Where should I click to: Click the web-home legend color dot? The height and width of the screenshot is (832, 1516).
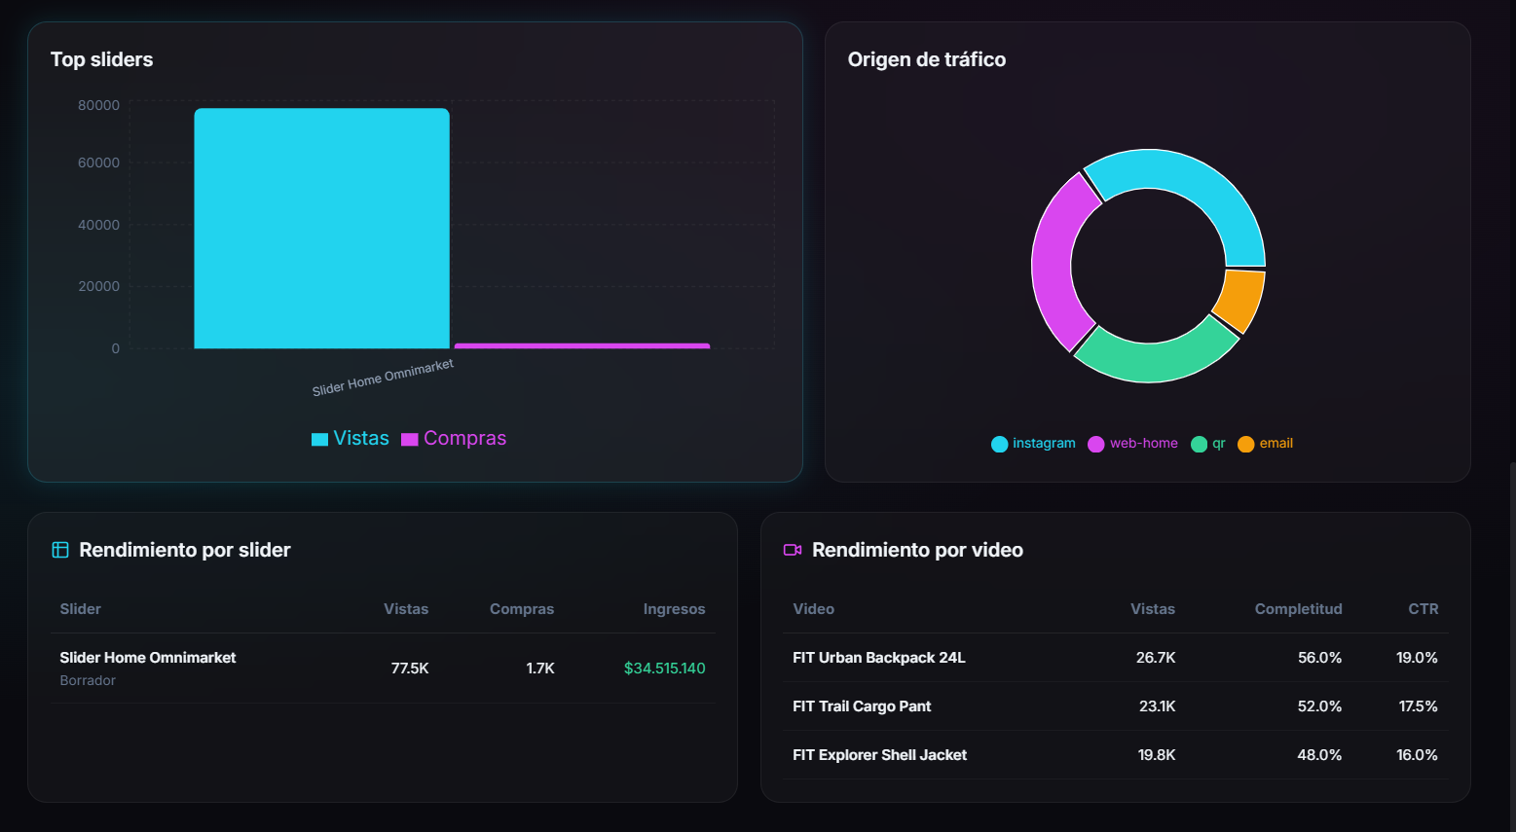tap(1095, 444)
